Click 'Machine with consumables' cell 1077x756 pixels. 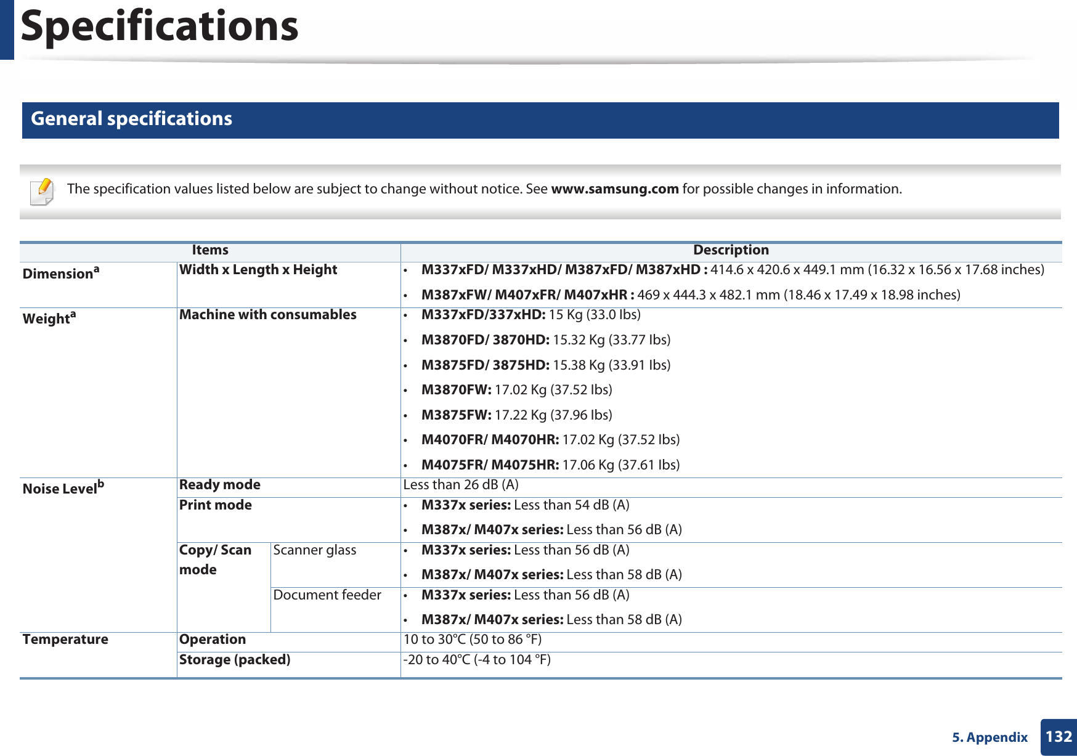coord(268,315)
